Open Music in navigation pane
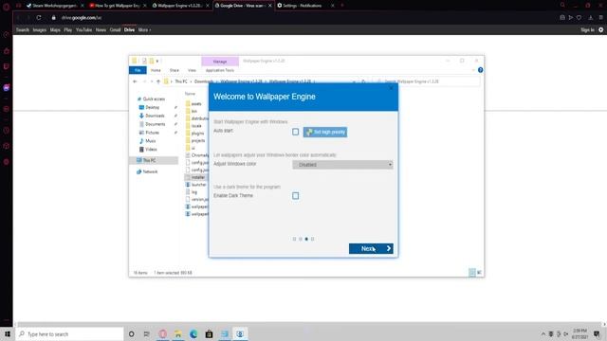This screenshot has width=607, height=341. [148, 141]
